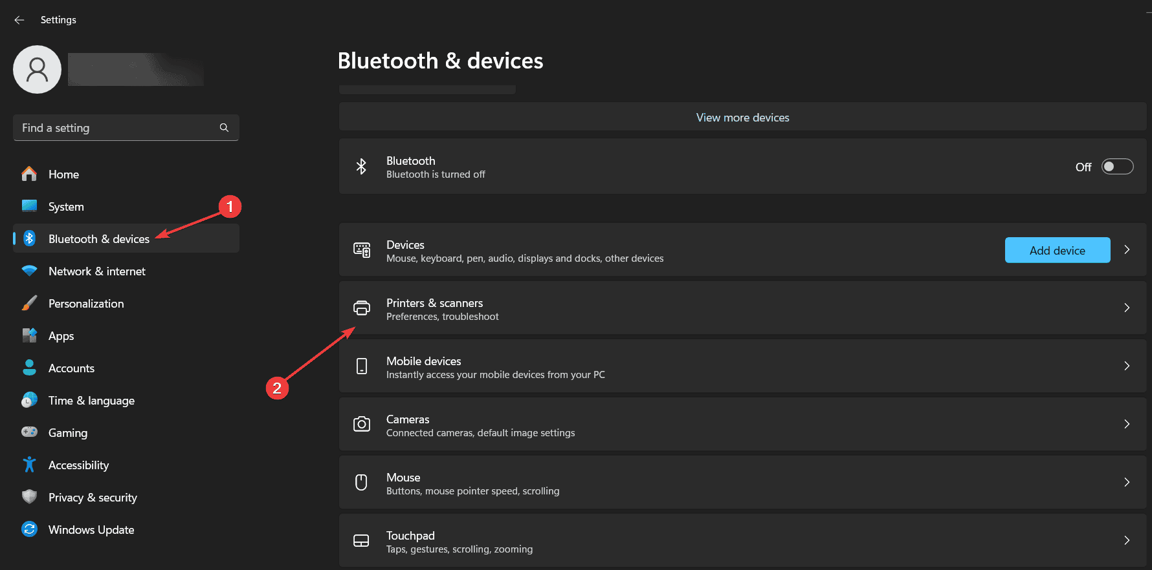Click the Bluetooth & devices page heading

[440, 61]
